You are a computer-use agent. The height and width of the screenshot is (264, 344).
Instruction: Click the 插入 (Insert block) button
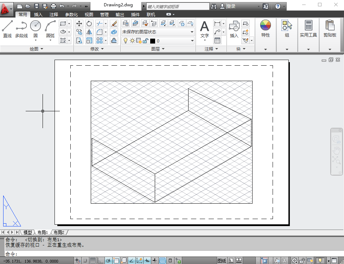(x=234, y=29)
